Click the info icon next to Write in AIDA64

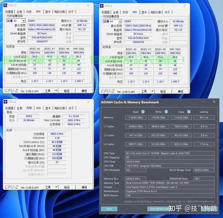pyautogui.click(x=166, y=112)
